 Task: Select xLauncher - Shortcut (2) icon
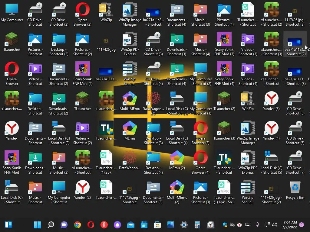point(272,14)
